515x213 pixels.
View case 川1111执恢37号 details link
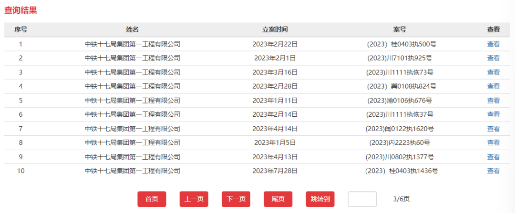coord(493,114)
